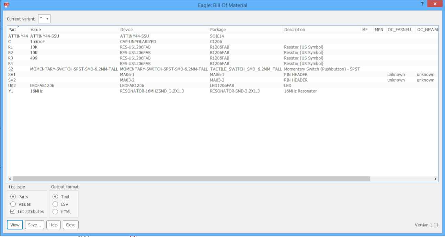Click the Close button at bottom

pyautogui.click(x=71, y=225)
